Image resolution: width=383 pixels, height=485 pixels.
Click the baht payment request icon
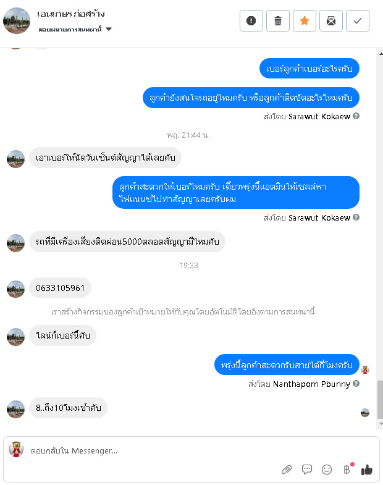tap(347, 470)
